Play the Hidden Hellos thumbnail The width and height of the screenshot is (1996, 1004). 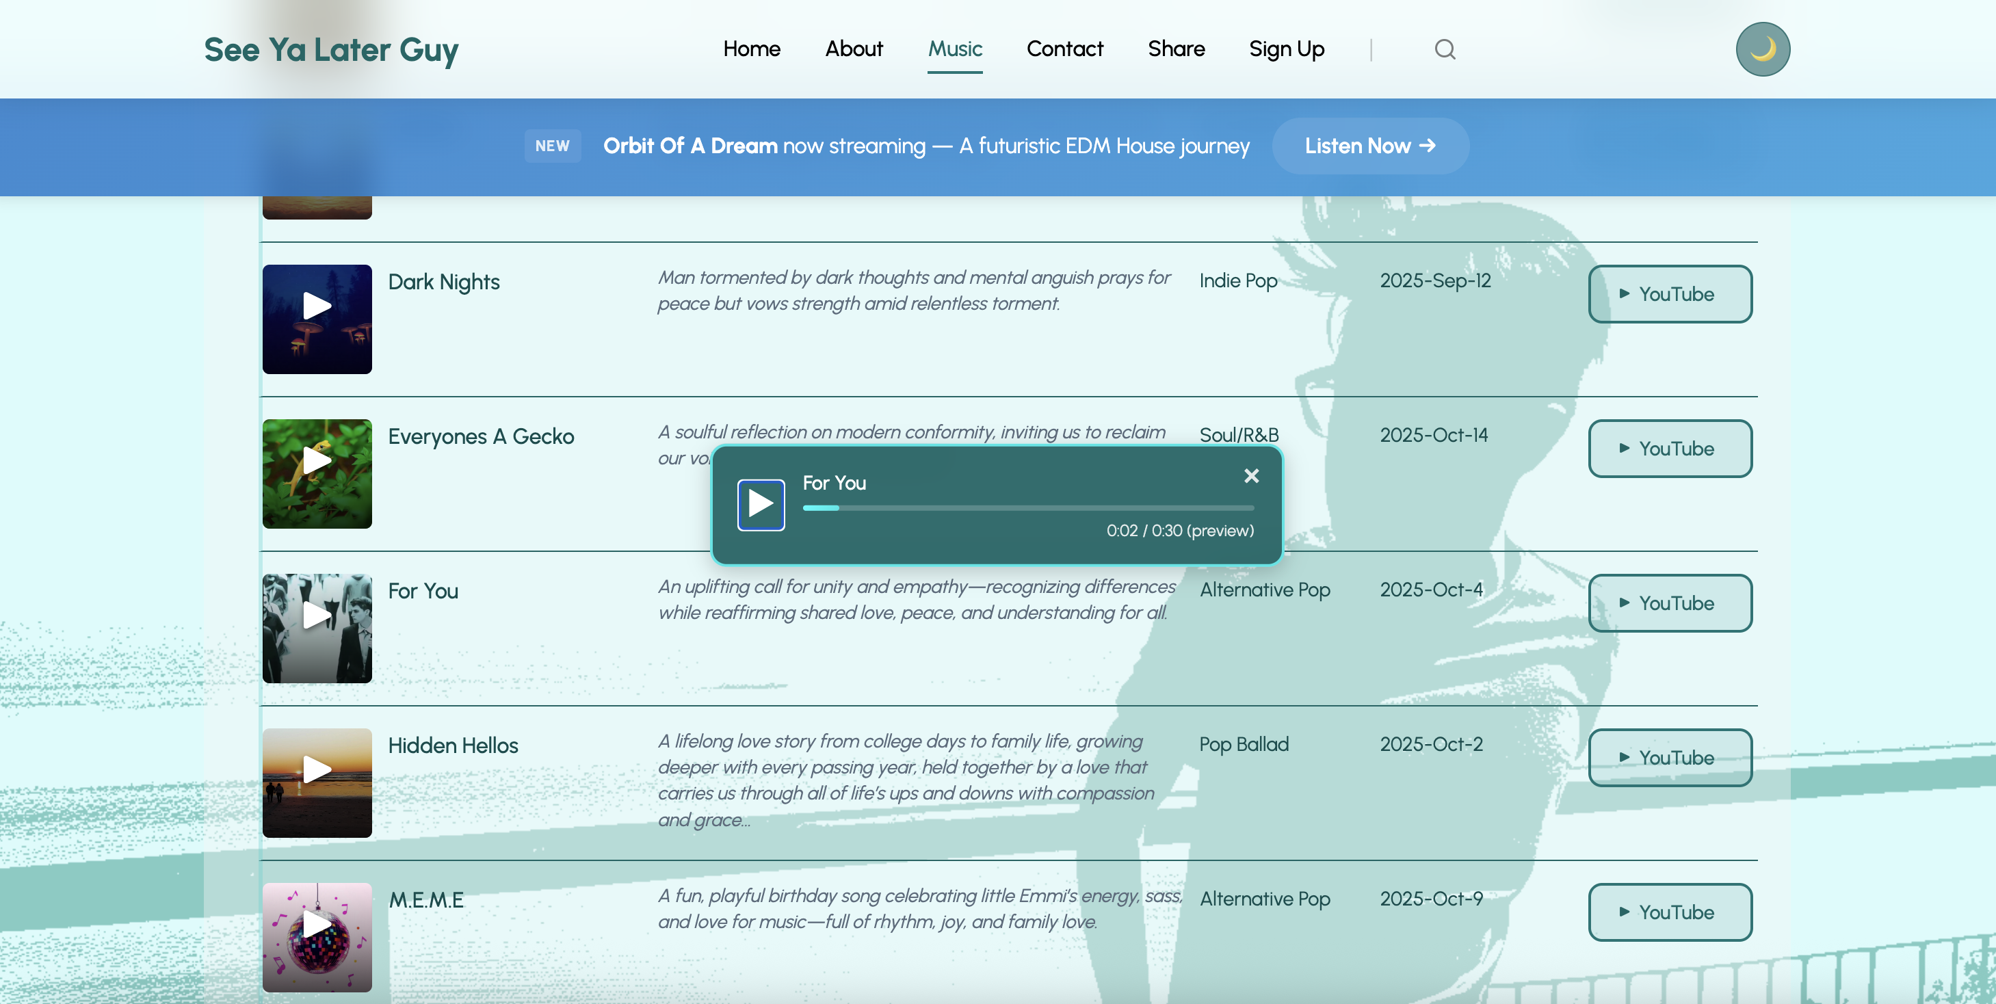pyautogui.click(x=316, y=769)
